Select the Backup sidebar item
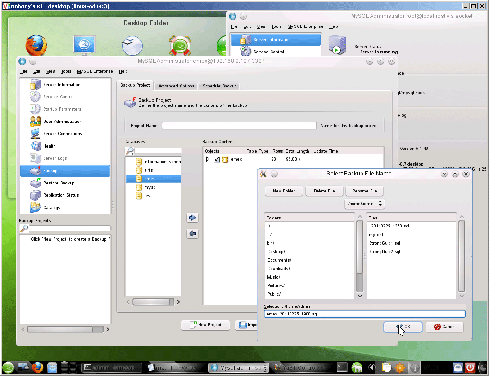This screenshot has width=489, height=376. pyautogui.click(x=65, y=171)
